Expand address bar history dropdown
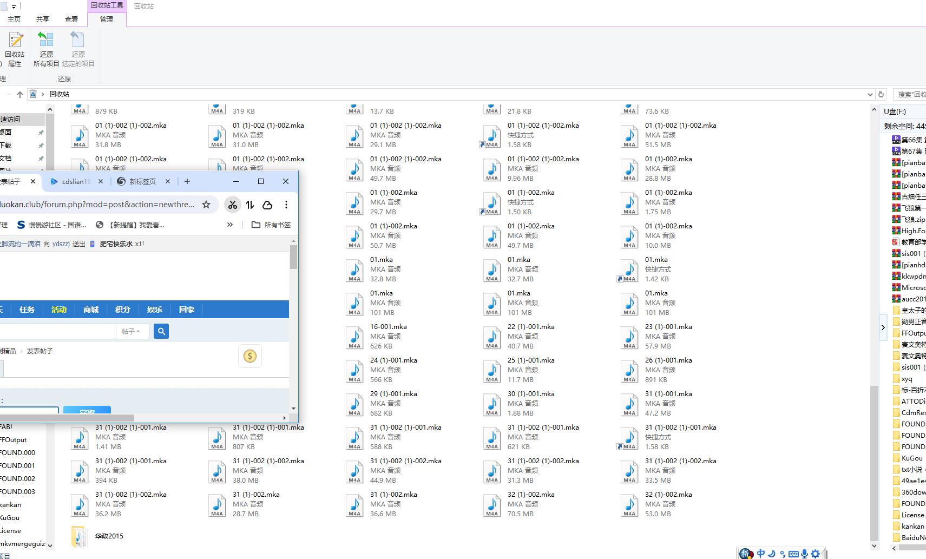The height and width of the screenshot is (559, 926). (x=870, y=94)
